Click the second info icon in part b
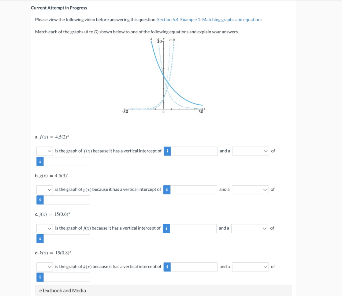 [40, 200]
